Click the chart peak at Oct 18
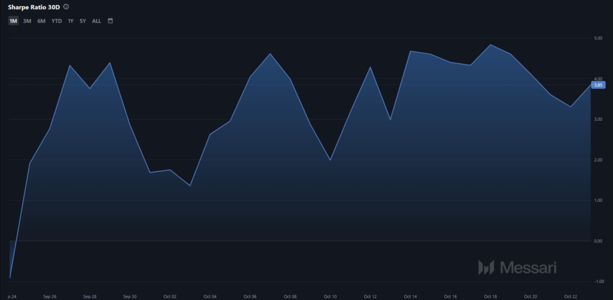This screenshot has width=613, height=300. [x=490, y=45]
